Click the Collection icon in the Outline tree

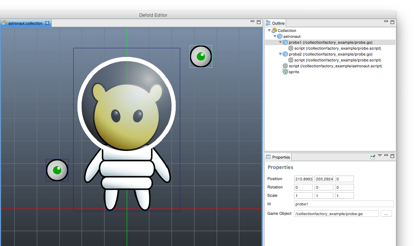click(274, 31)
